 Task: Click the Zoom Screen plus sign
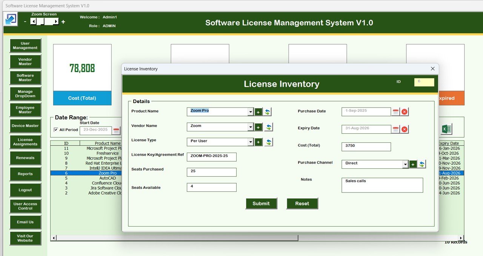click(x=63, y=22)
